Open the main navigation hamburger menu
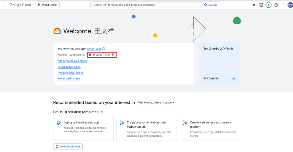 coord(4,5)
